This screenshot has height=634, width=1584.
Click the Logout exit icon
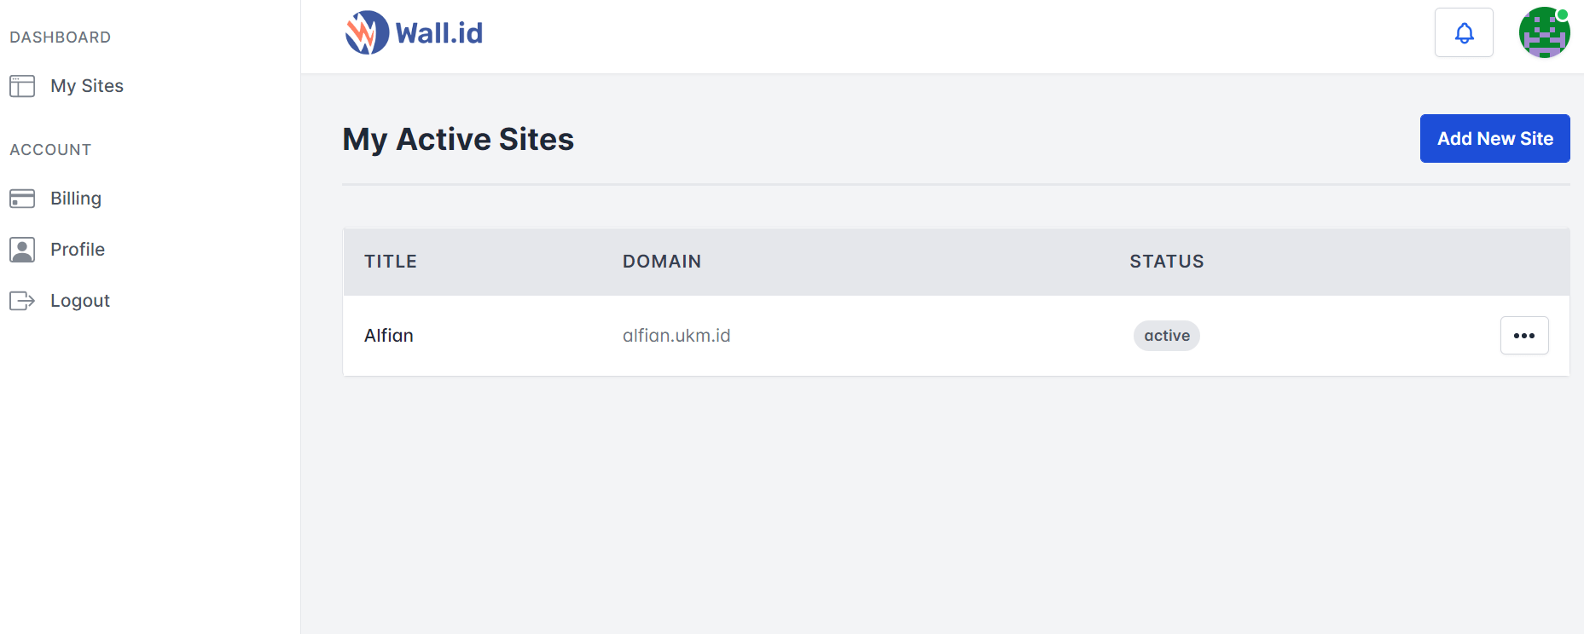[x=21, y=300]
